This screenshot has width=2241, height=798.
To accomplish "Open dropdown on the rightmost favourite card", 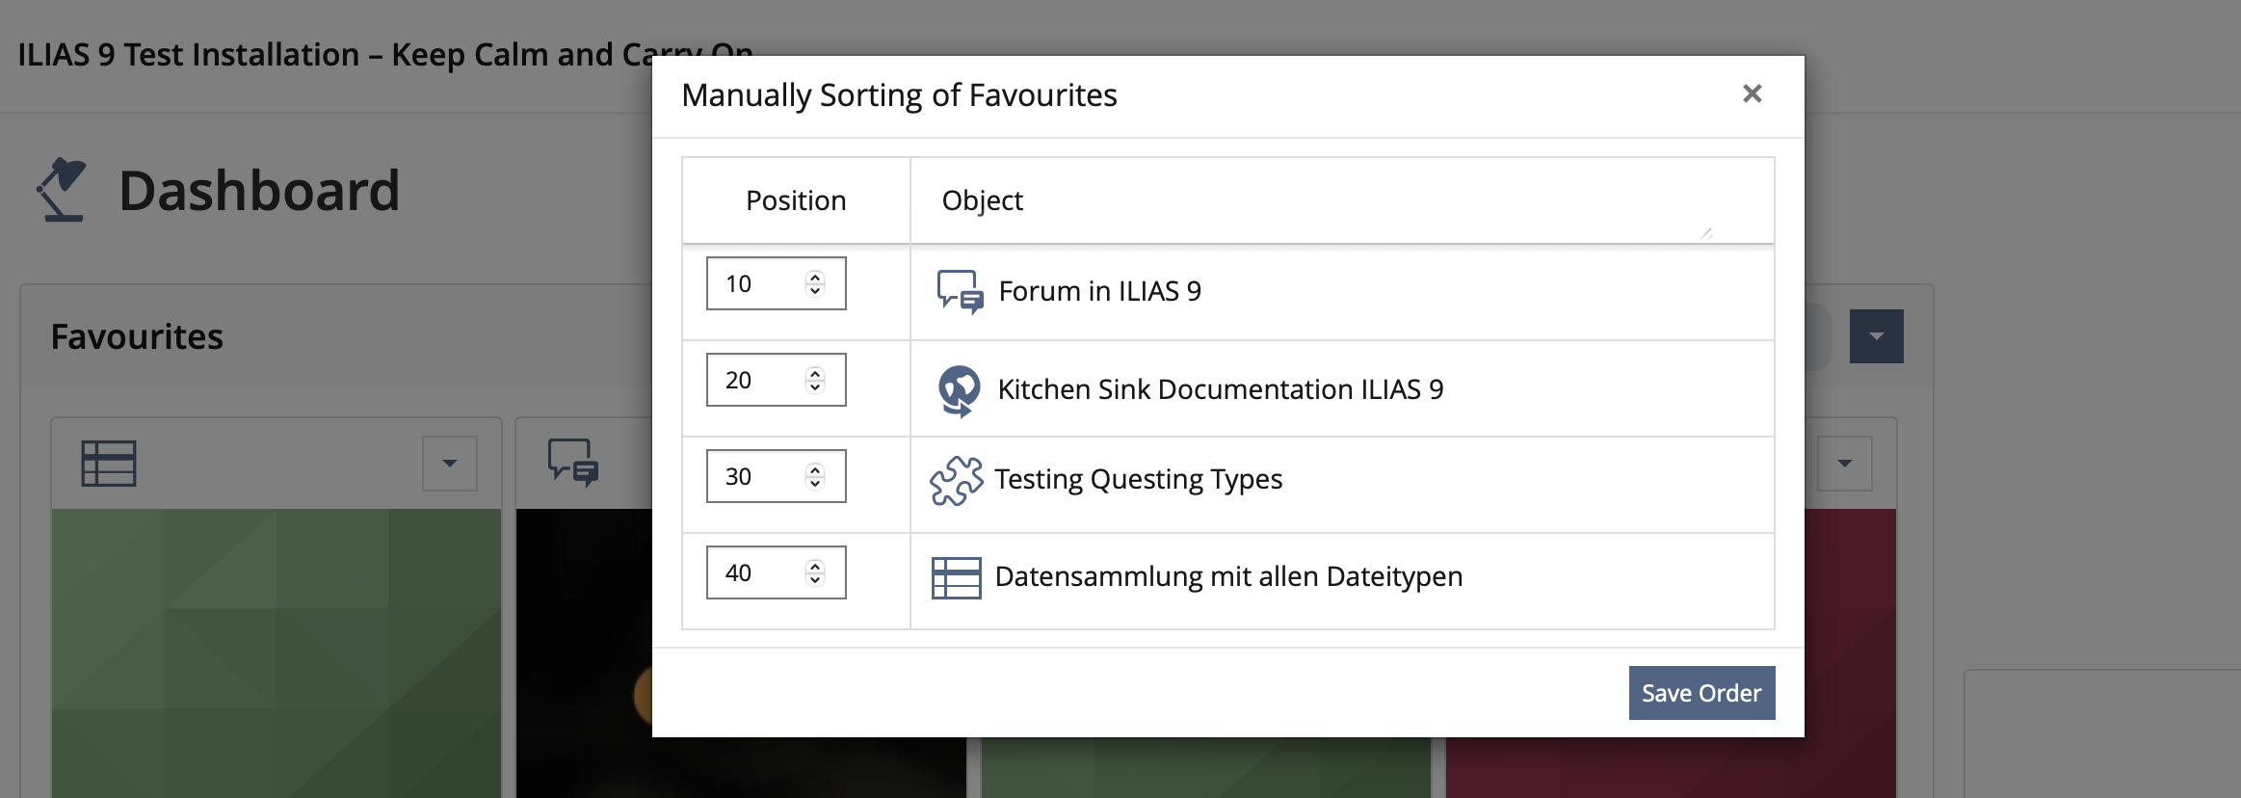I will (1844, 464).
